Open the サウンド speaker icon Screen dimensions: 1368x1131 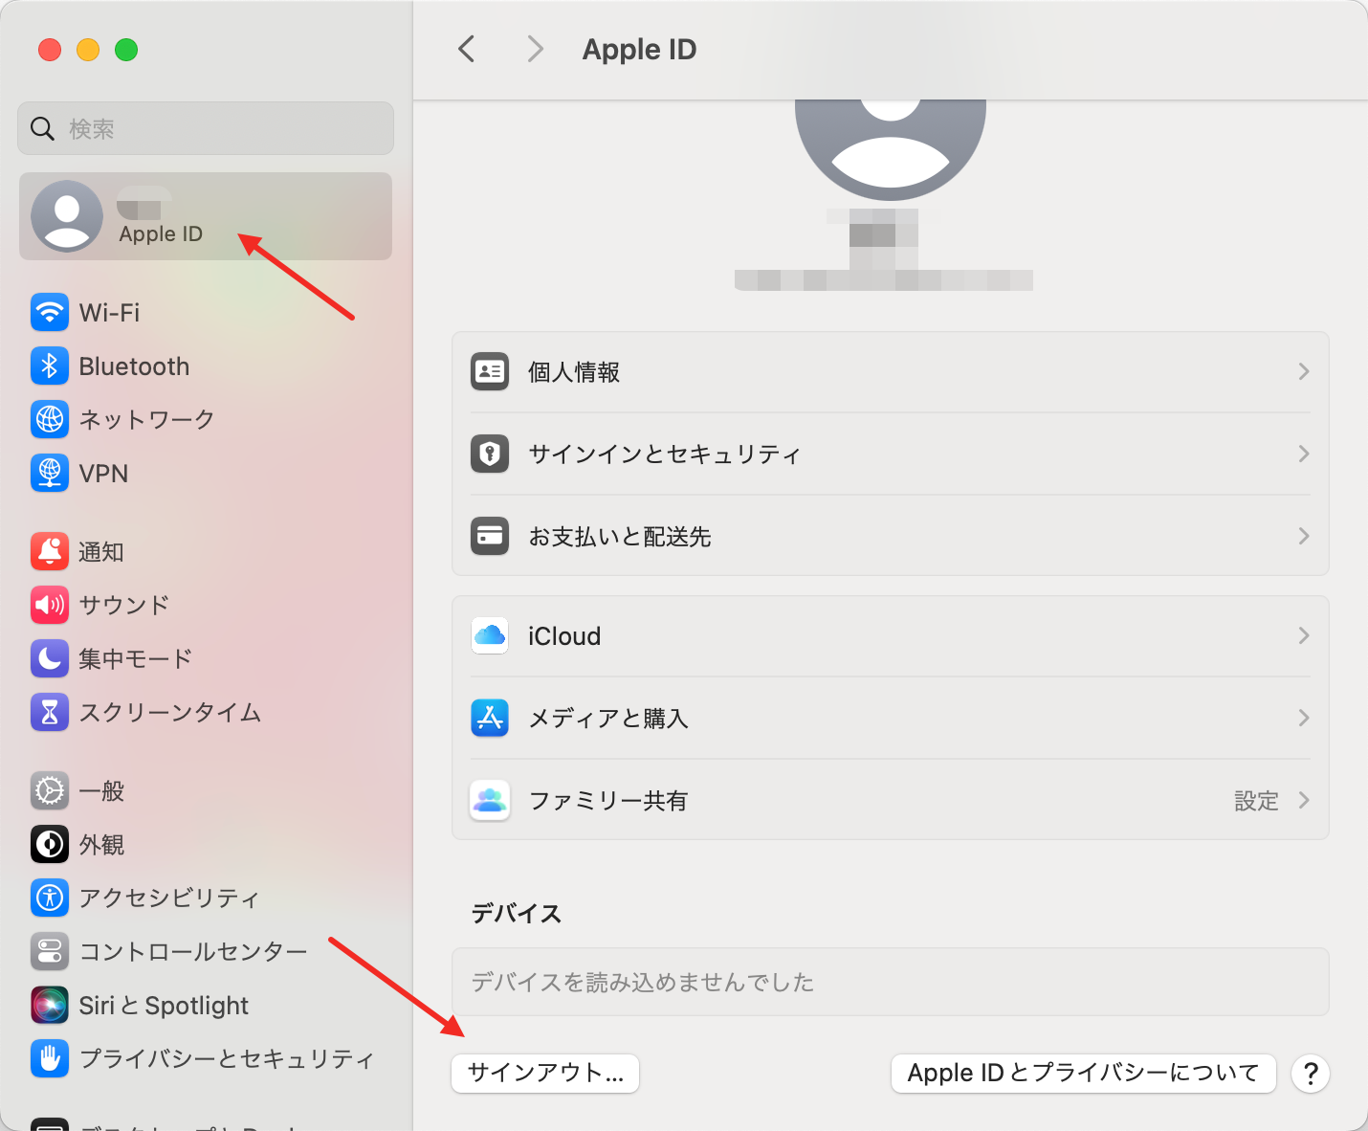[x=50, y=605]
